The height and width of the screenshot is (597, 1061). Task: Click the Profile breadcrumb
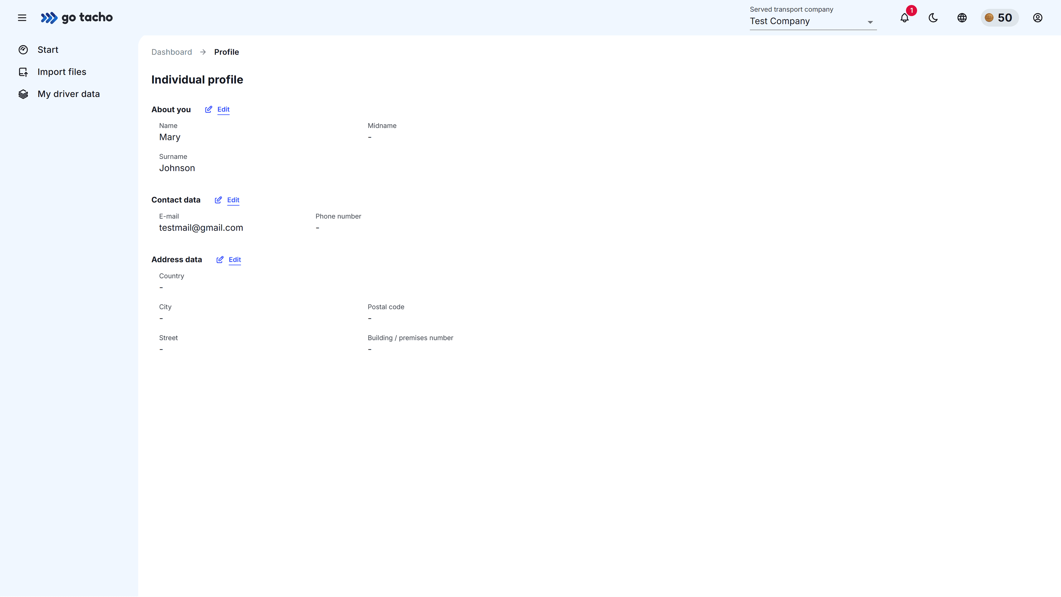(x=227, y=52)
